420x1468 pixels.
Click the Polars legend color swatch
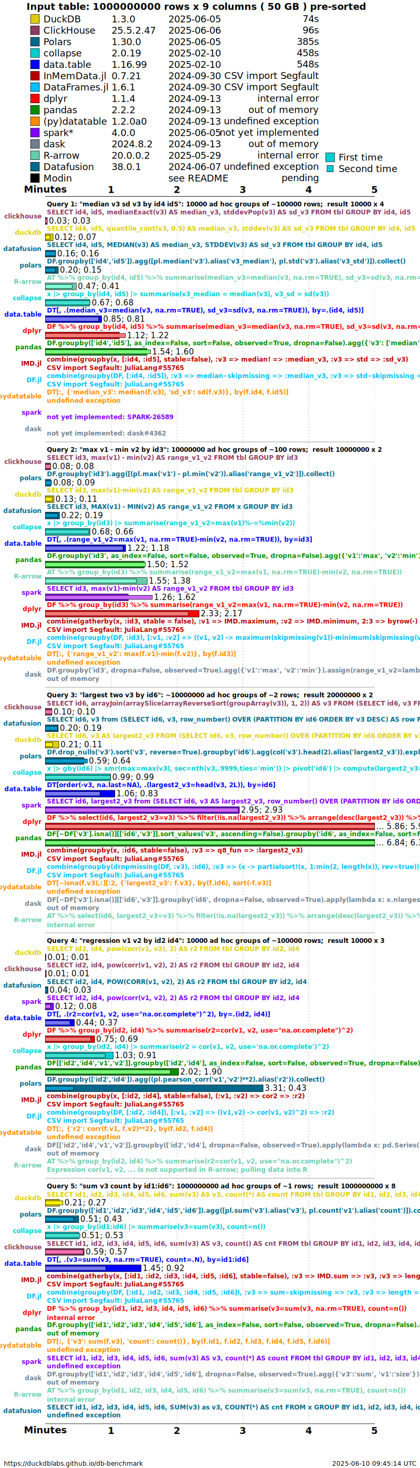[35, 42]
